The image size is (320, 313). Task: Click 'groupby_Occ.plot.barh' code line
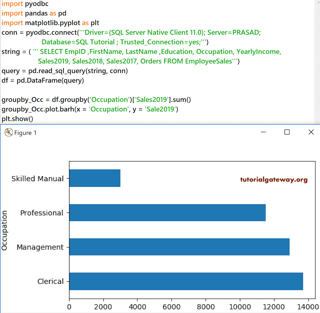(x=90, y=109)
